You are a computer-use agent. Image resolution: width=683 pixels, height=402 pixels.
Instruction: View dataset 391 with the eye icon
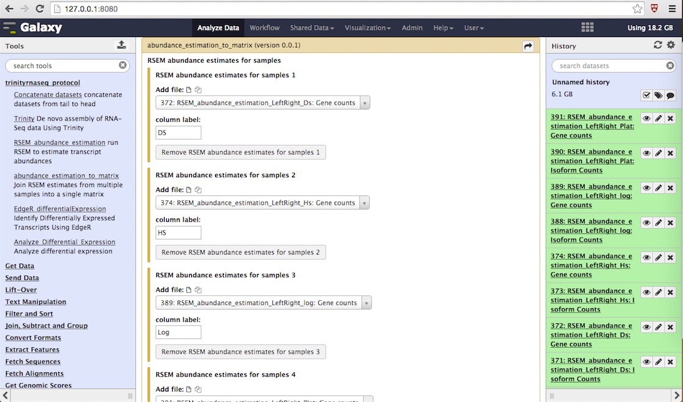[646, 118]
